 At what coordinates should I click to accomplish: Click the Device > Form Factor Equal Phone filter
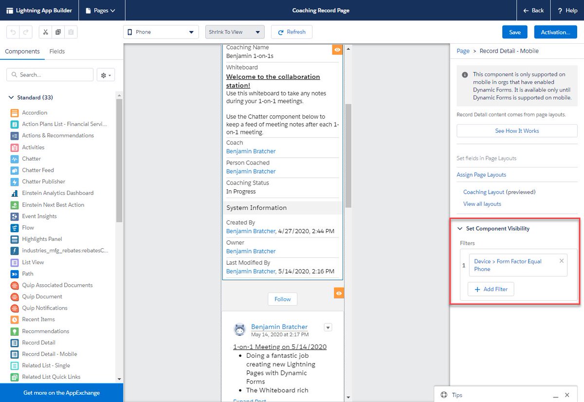pyautogui.click(x=518, y=265)
